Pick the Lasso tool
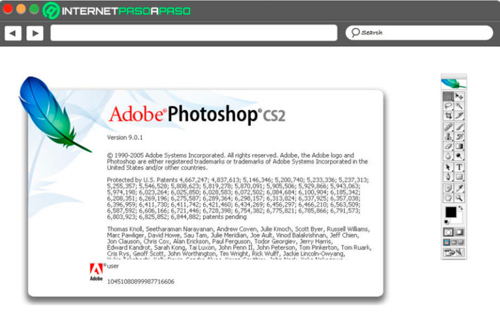The height and width of the screenshot is (312, 500). point(448,105)
